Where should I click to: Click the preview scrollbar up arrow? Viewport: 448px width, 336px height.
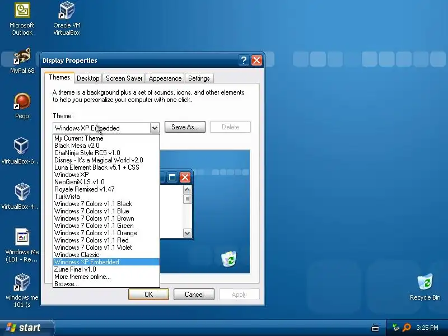tap(188, 190)
